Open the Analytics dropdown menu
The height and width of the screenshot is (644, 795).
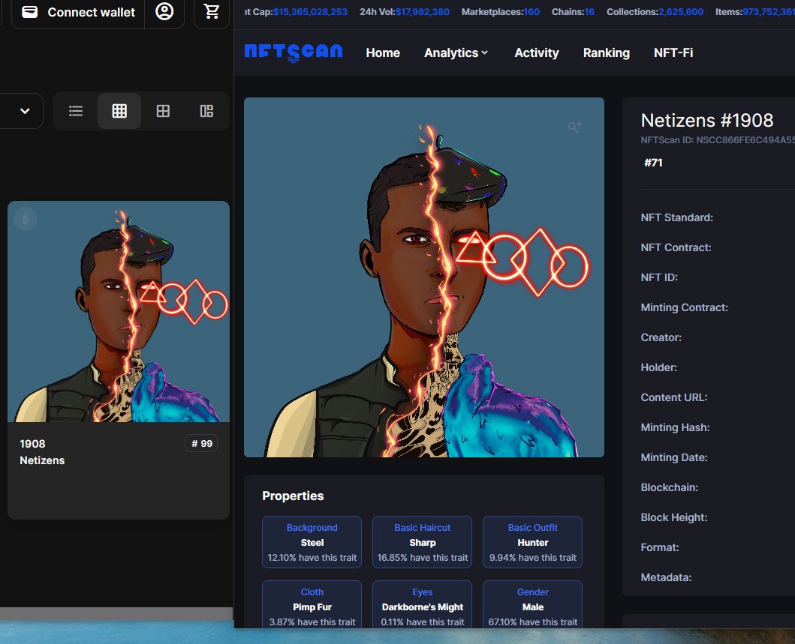pos(456,52)
